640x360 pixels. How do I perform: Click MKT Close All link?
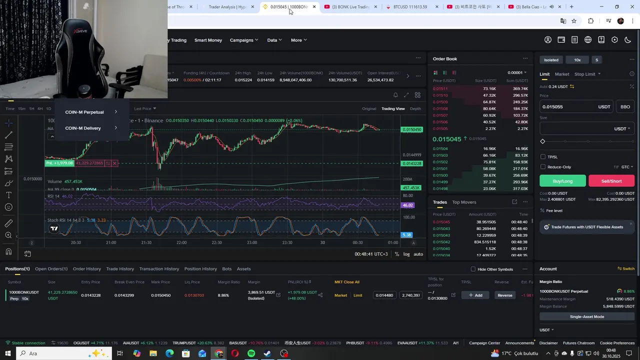[x=347, y=282]
